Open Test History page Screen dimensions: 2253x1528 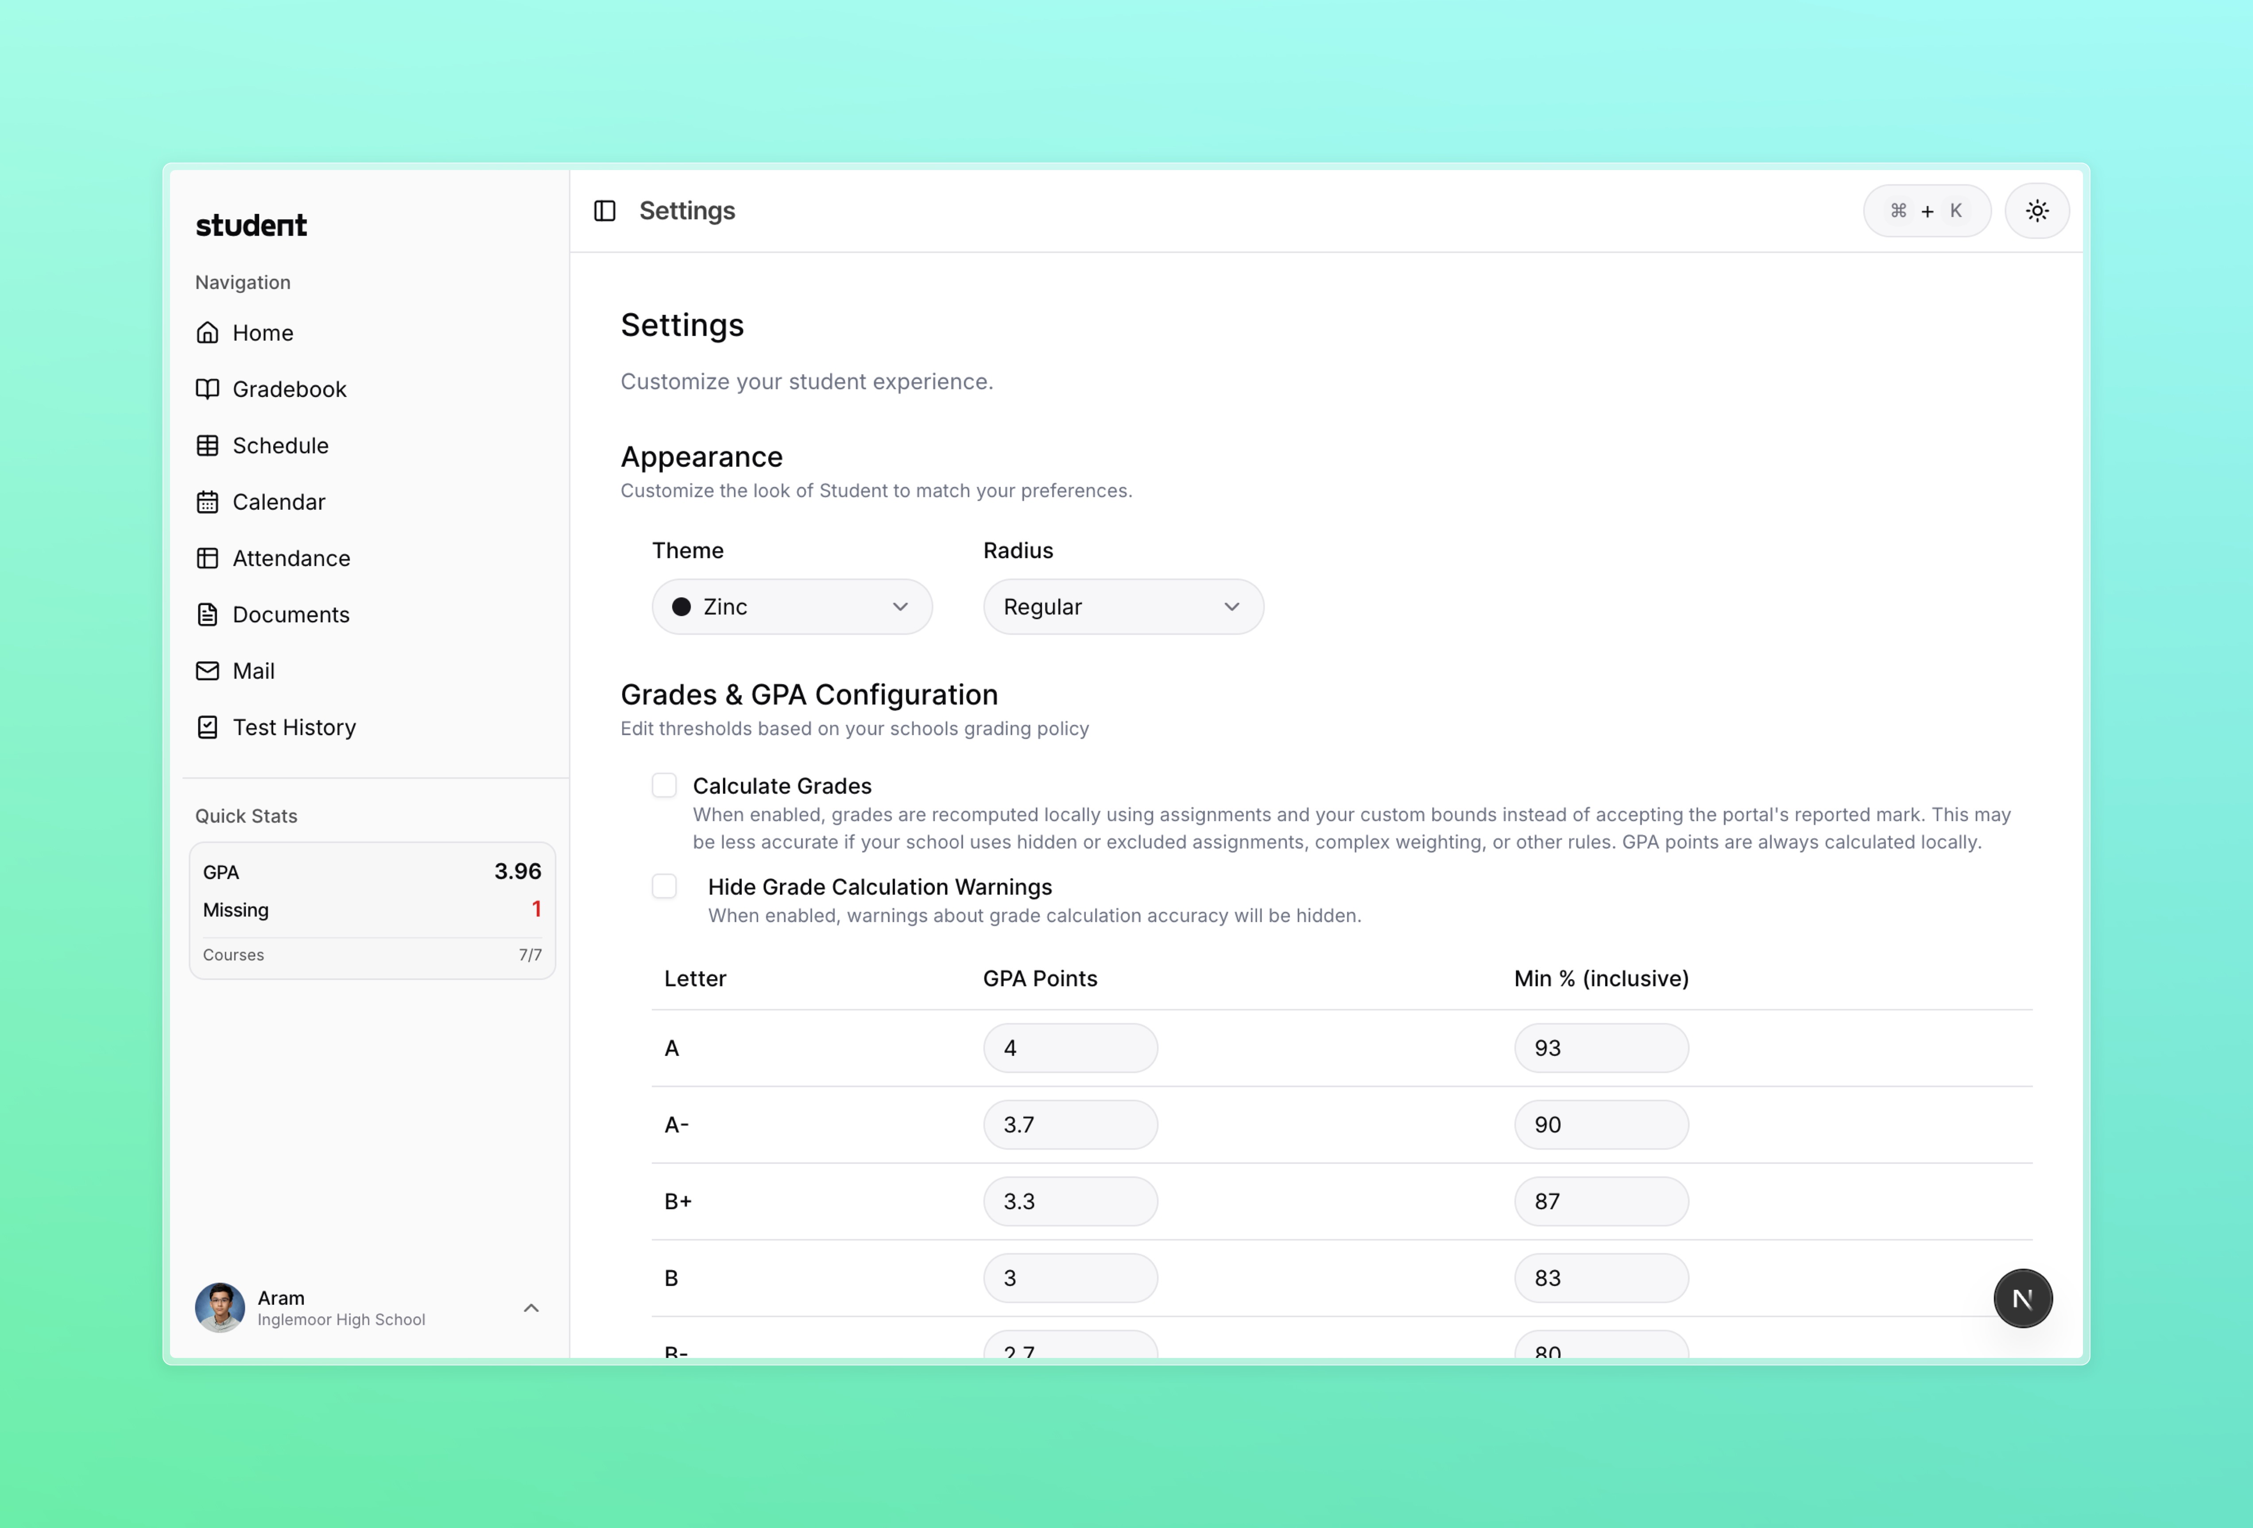coord(294,727)
